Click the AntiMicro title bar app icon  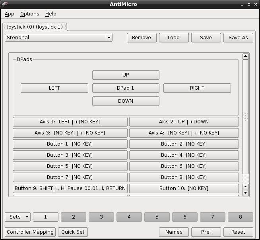pos(5,4)
